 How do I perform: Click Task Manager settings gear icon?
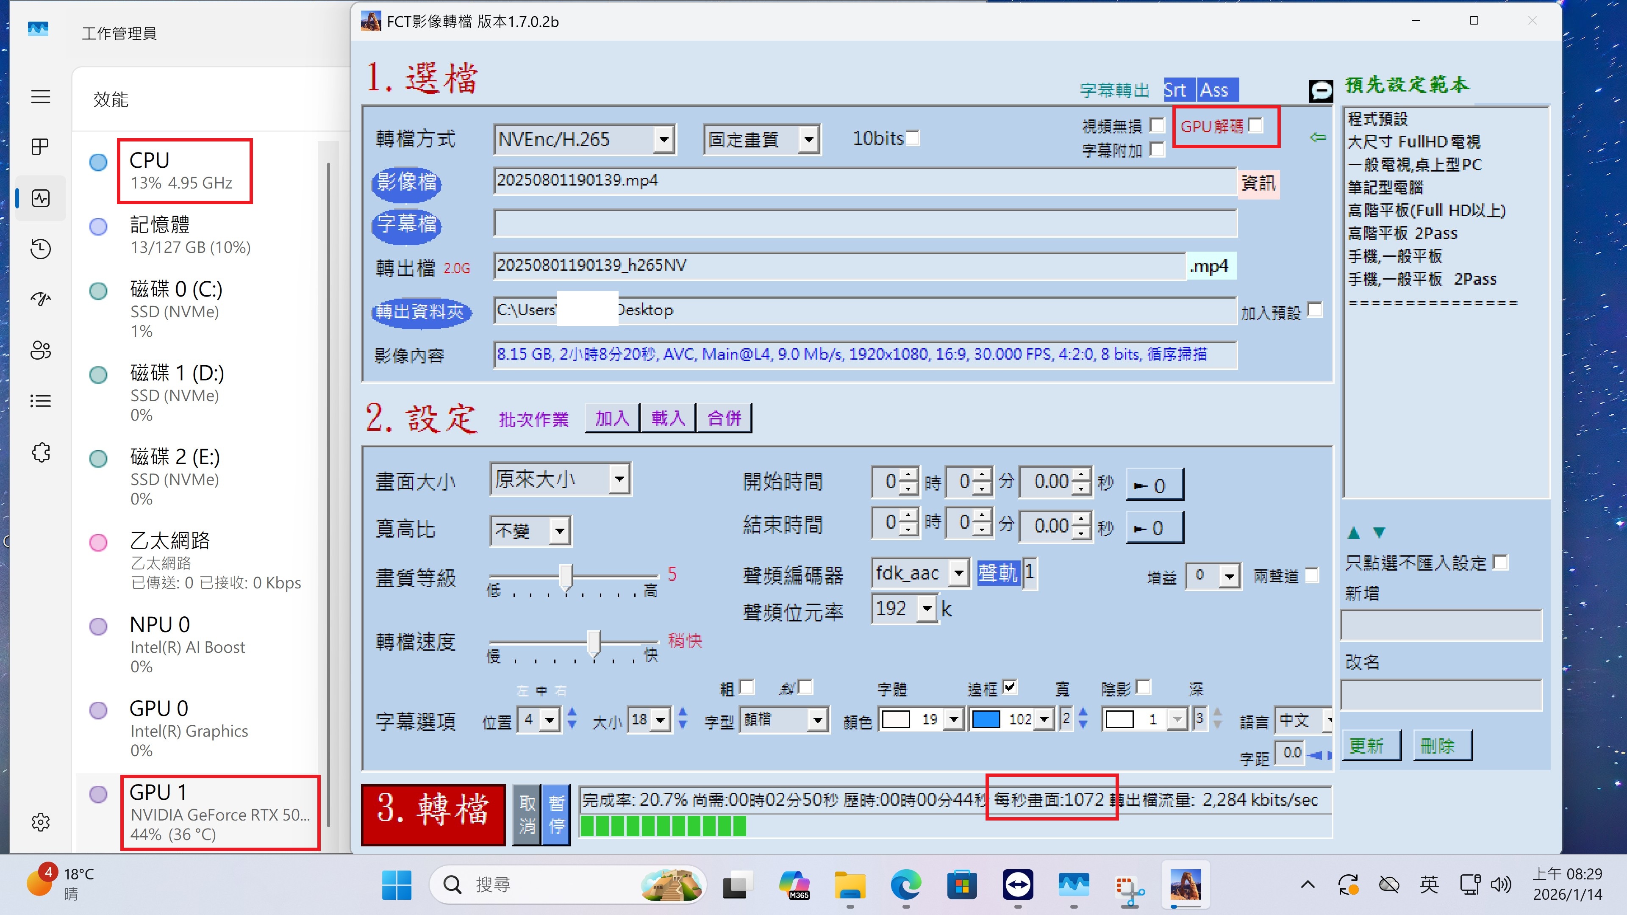(40, 822)
